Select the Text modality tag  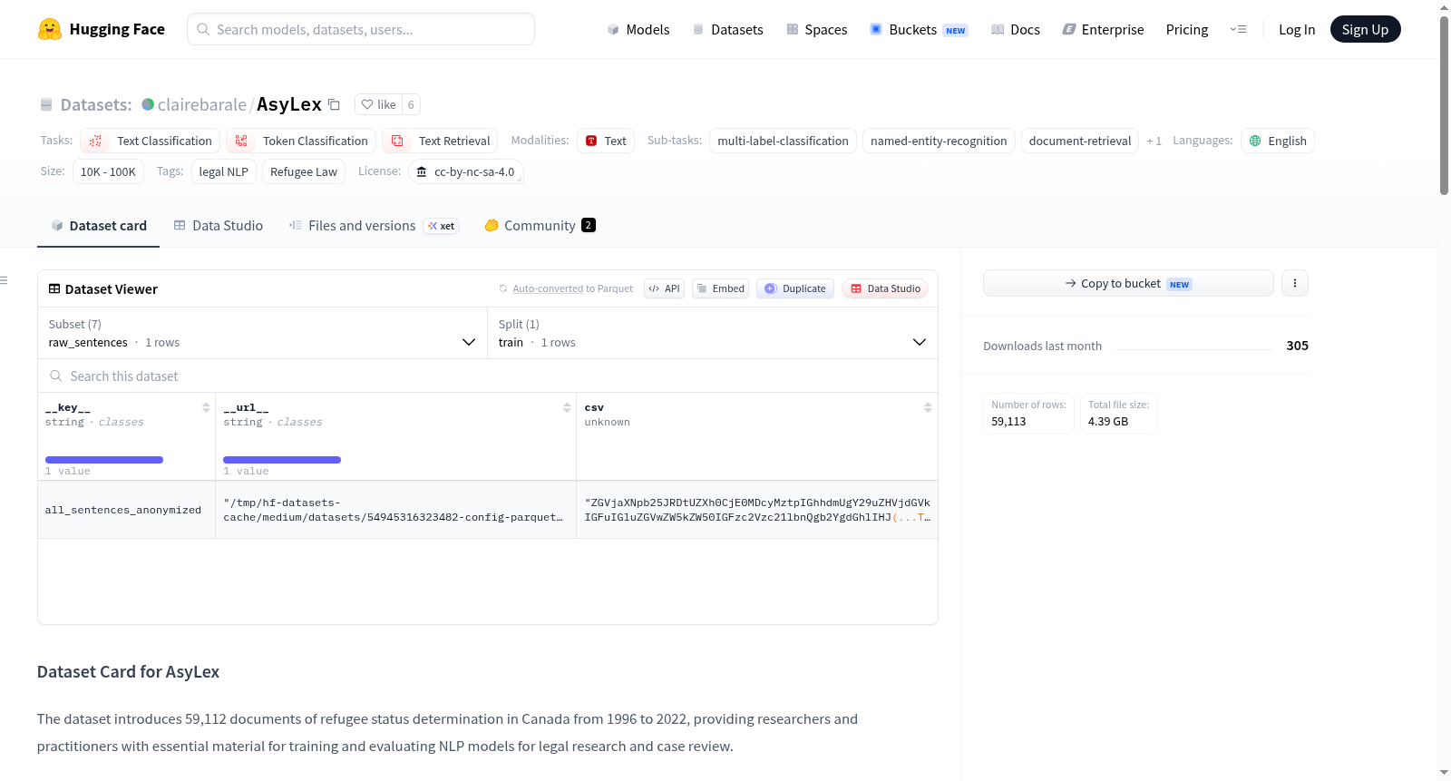606,141
